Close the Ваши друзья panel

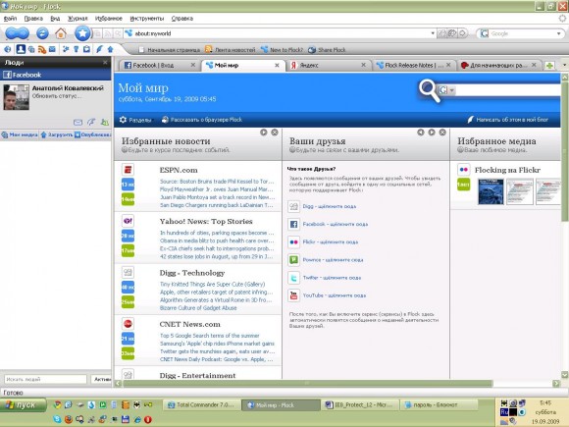pos(442,133)
